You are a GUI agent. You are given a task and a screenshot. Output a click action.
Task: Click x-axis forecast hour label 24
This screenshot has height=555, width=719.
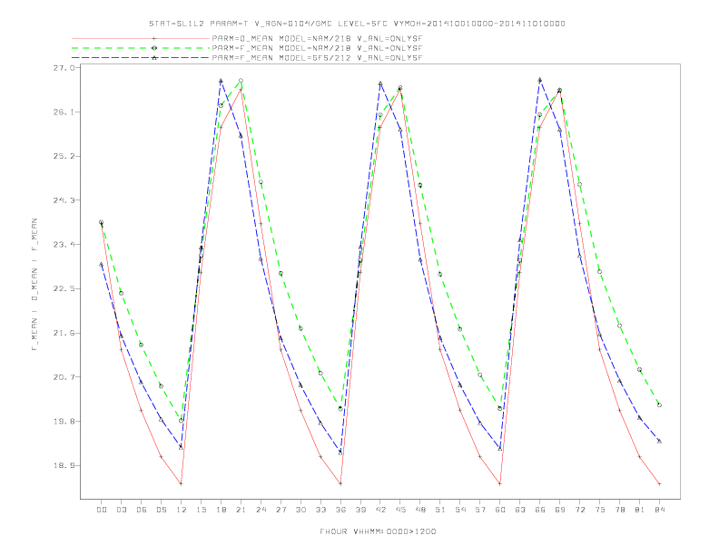(261, 510)
